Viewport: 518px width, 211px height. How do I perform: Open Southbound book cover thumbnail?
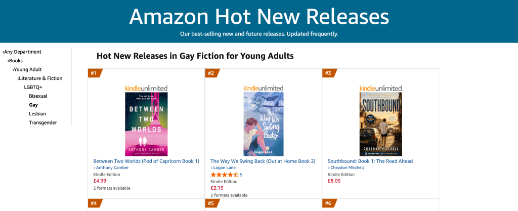380,124
